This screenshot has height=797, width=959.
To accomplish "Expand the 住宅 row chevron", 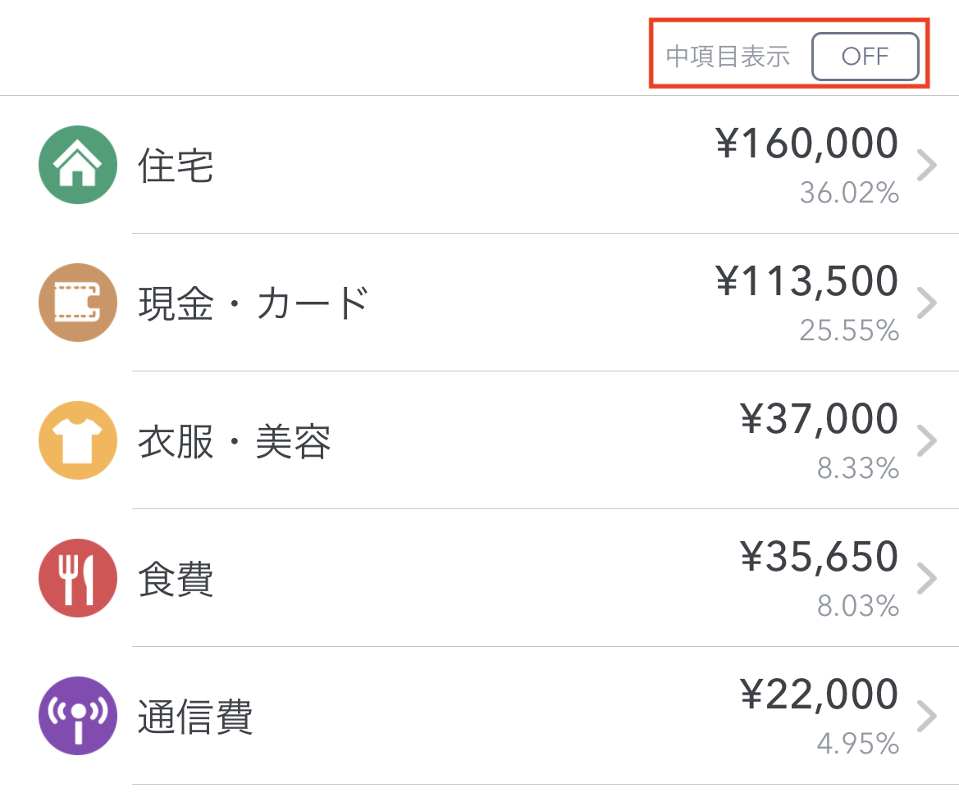I will 926,166.
